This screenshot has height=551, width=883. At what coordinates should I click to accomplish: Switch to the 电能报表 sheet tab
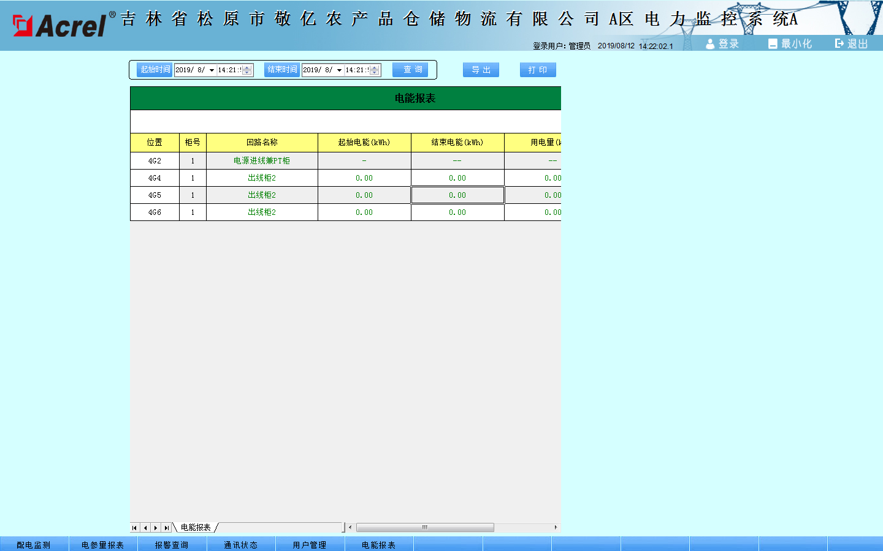196,528
